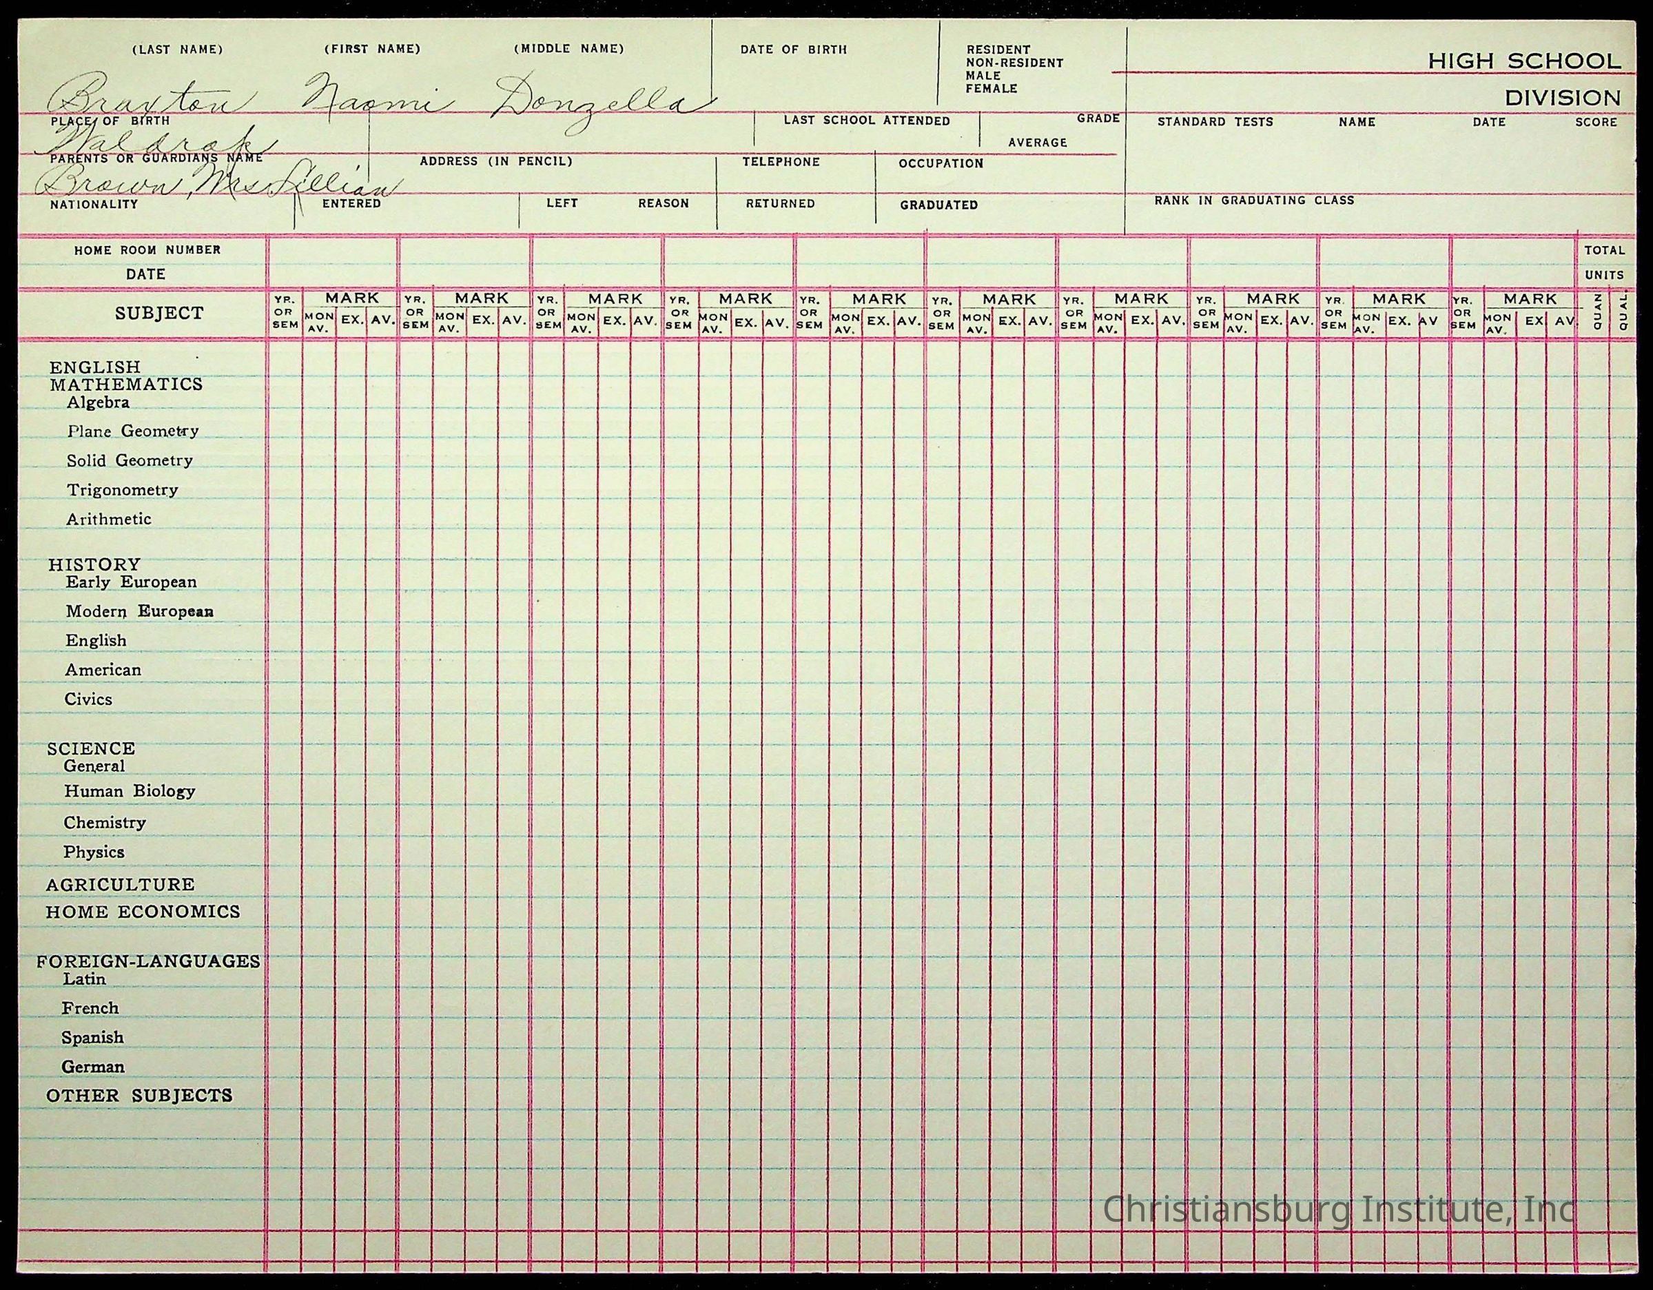Click the Home Room Number label
The width and height of the screenshot is (1653, 1290).
click(147, 250)
